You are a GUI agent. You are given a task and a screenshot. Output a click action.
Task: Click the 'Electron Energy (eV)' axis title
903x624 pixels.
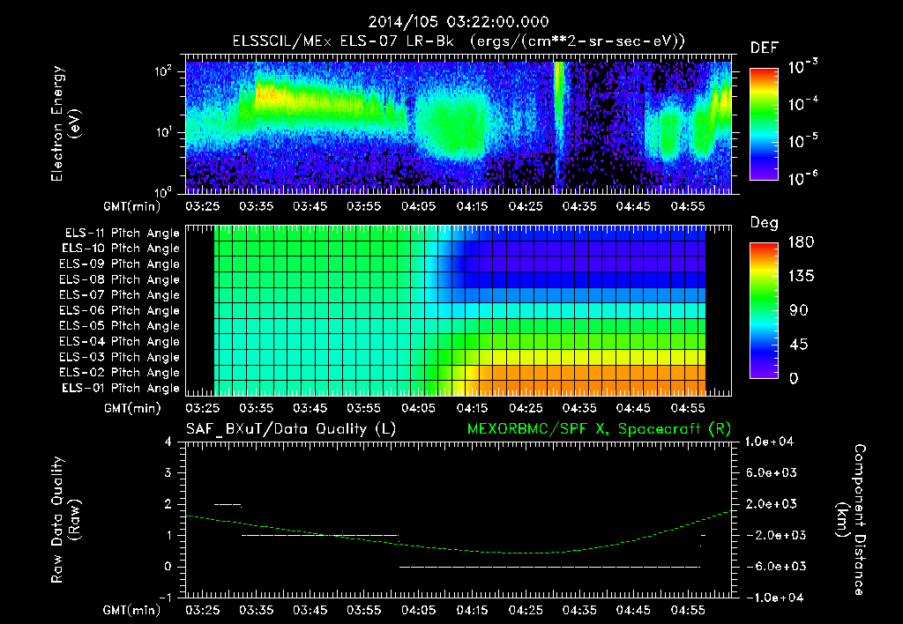point(65,124)
